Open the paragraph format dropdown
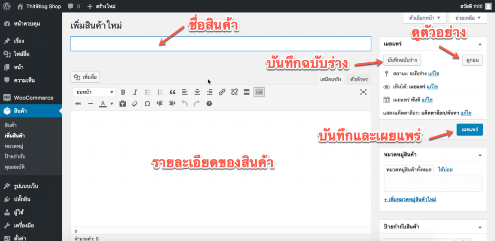Viewport: 495px width, 241px height. [x=94, y=92]
